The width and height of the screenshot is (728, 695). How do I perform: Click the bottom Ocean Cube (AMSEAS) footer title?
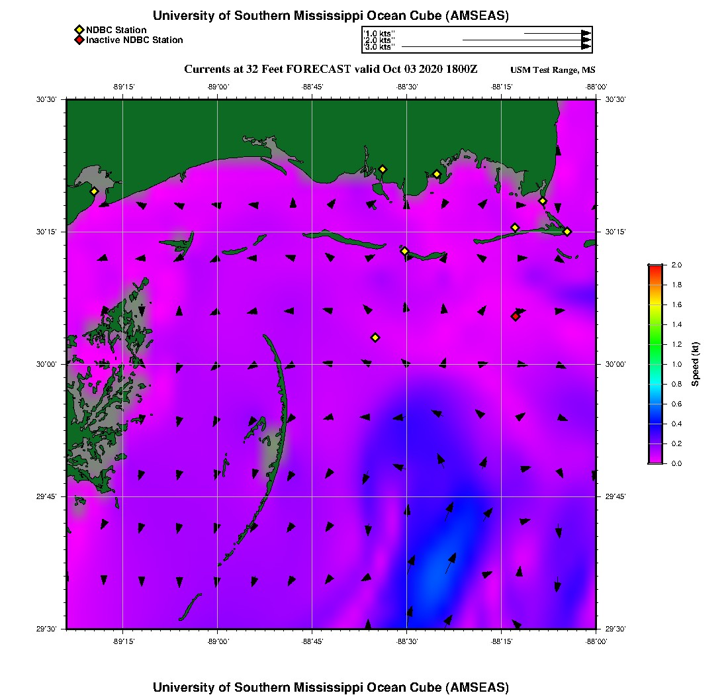(330, 686)
